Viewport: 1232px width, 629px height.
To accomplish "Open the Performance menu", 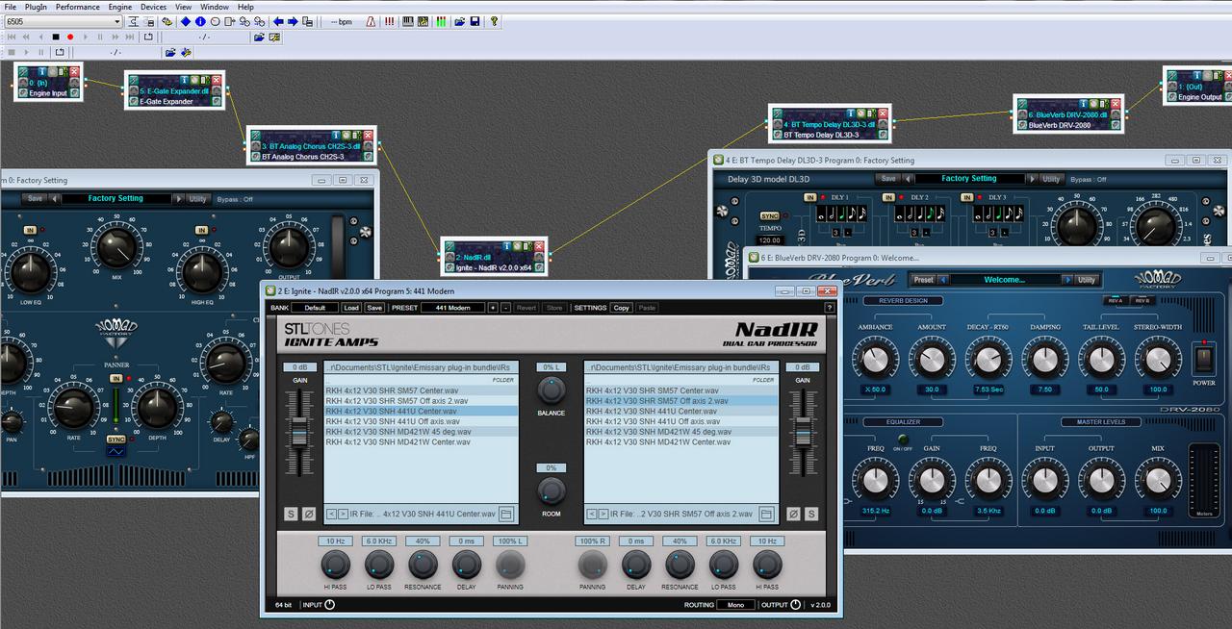I will [78, 7].
